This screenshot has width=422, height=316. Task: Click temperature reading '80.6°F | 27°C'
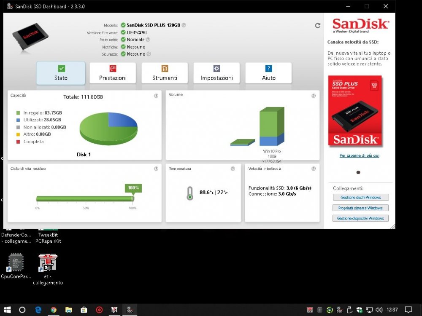pos(214,193)
